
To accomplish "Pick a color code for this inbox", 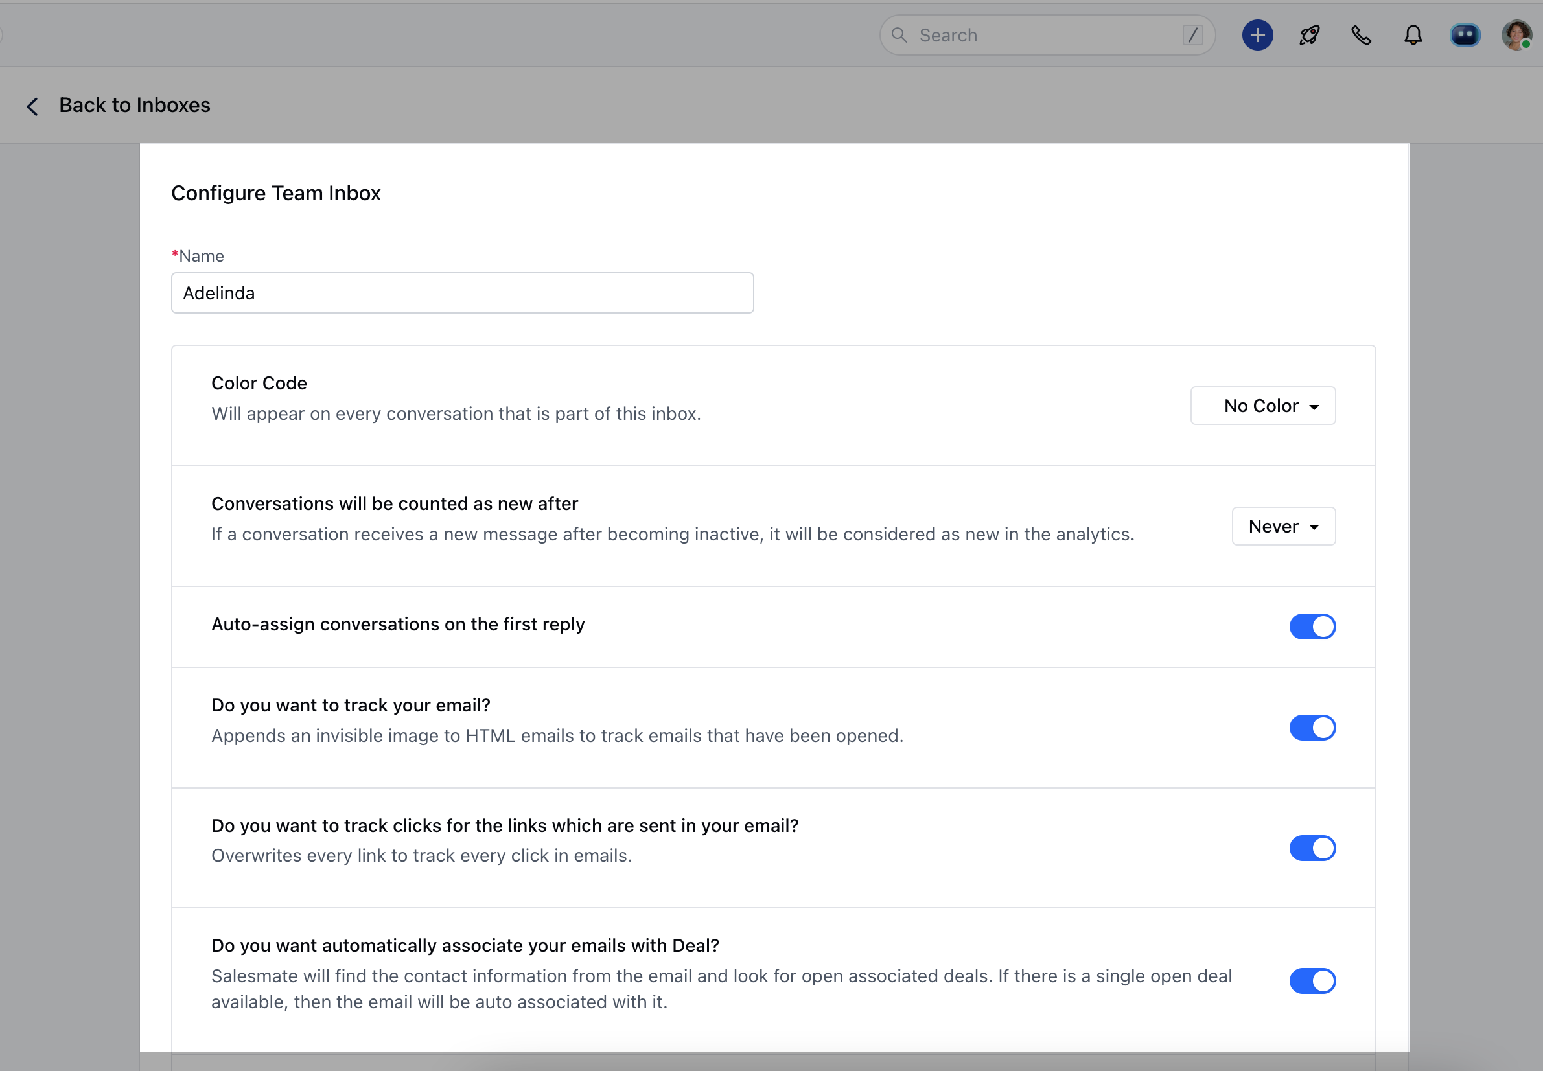I will 1262,406.
